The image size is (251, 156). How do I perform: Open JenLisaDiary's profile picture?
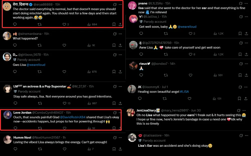click(x=131, y=112)
